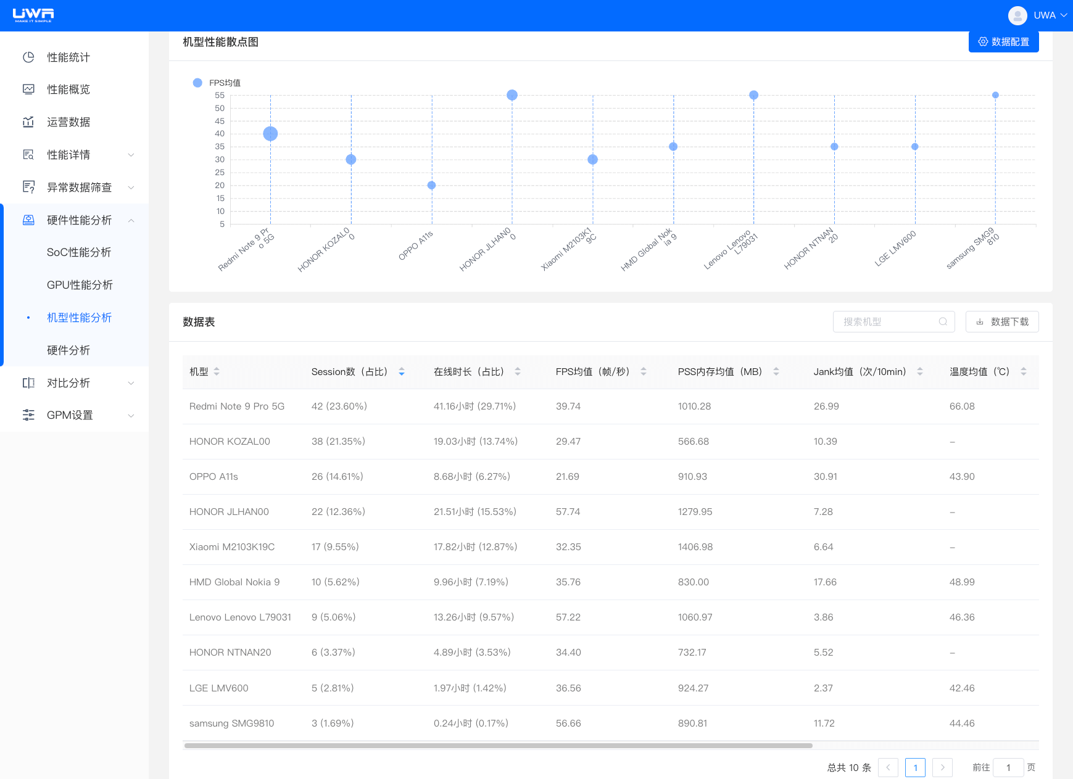This screenshot has height=779, width=1073.
Task: Click the 硬件性能分析 laptop icon
Action: (28, 220)
